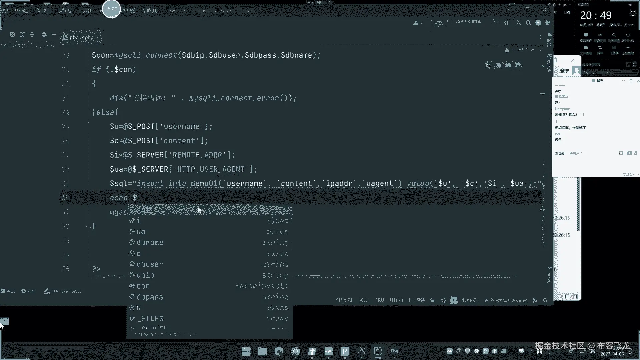Pick dbname autocomplete suggestion

(x=150, y=243)
